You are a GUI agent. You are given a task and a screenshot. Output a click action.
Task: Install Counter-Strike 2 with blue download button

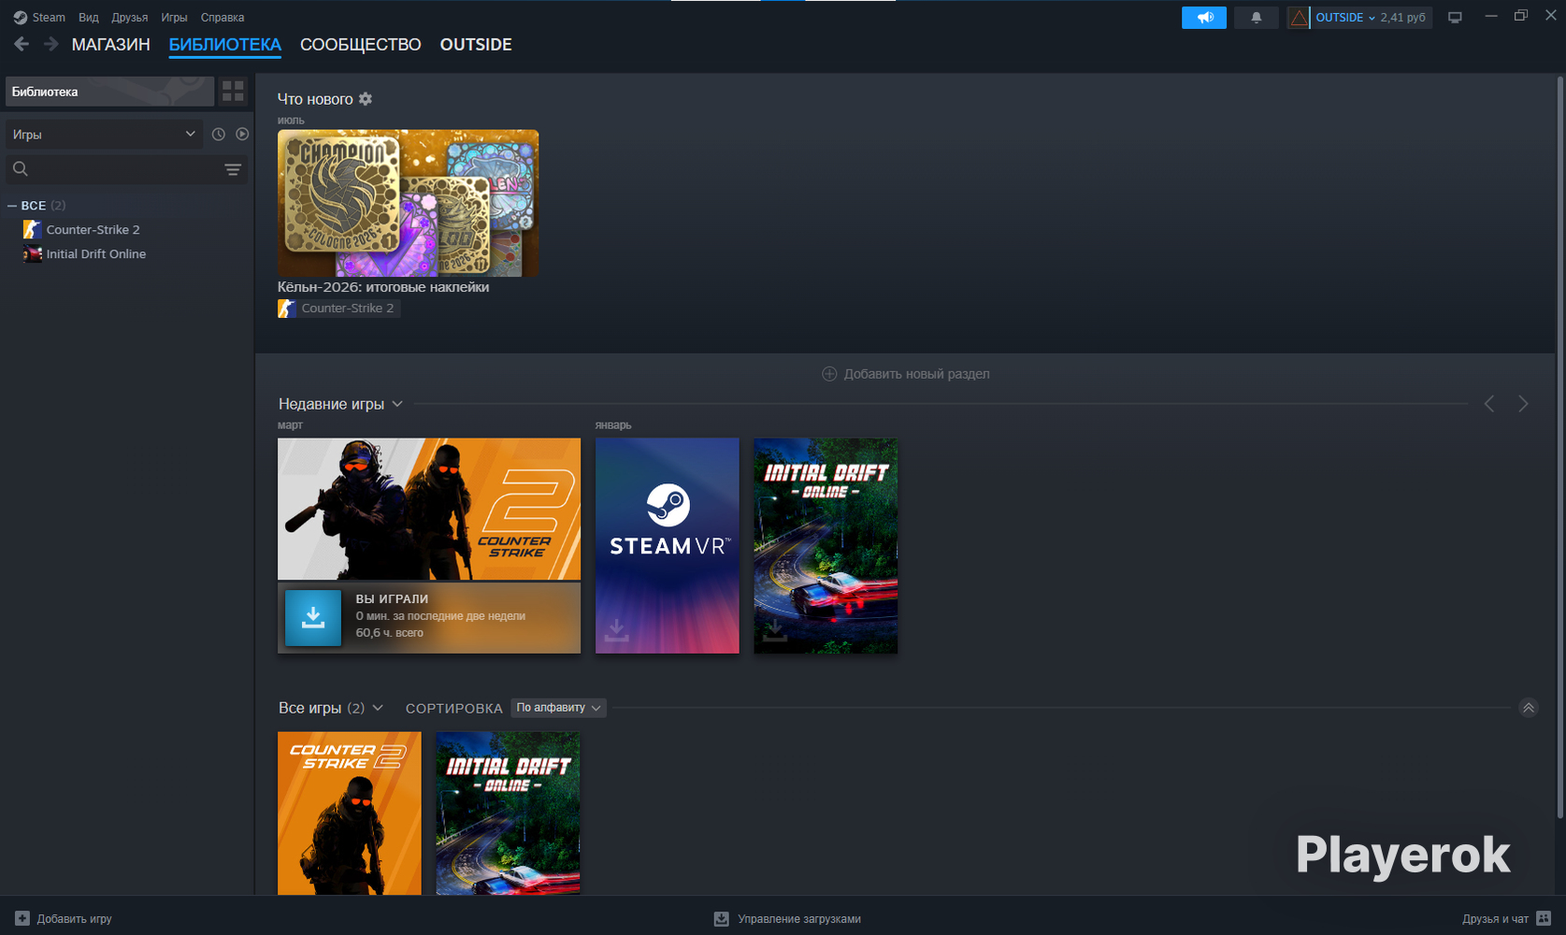[313, 618]
